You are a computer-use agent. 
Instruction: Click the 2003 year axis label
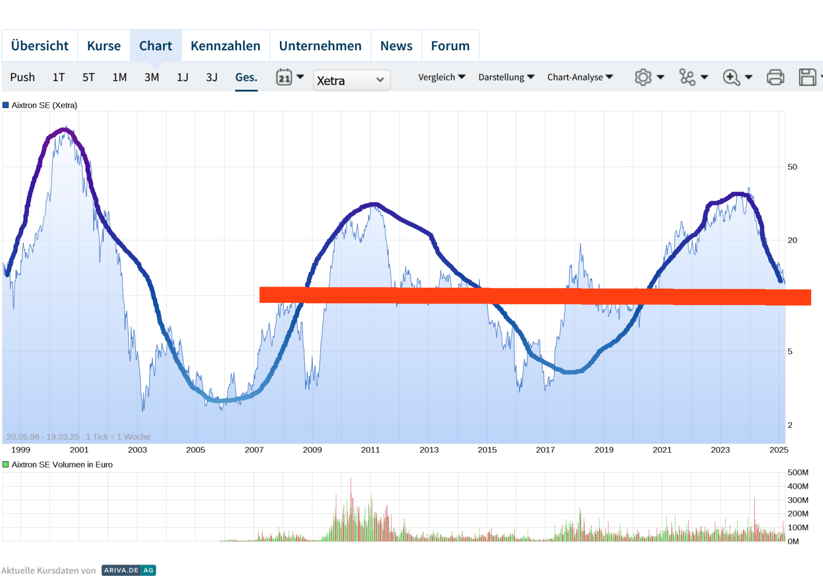(137, 450)
